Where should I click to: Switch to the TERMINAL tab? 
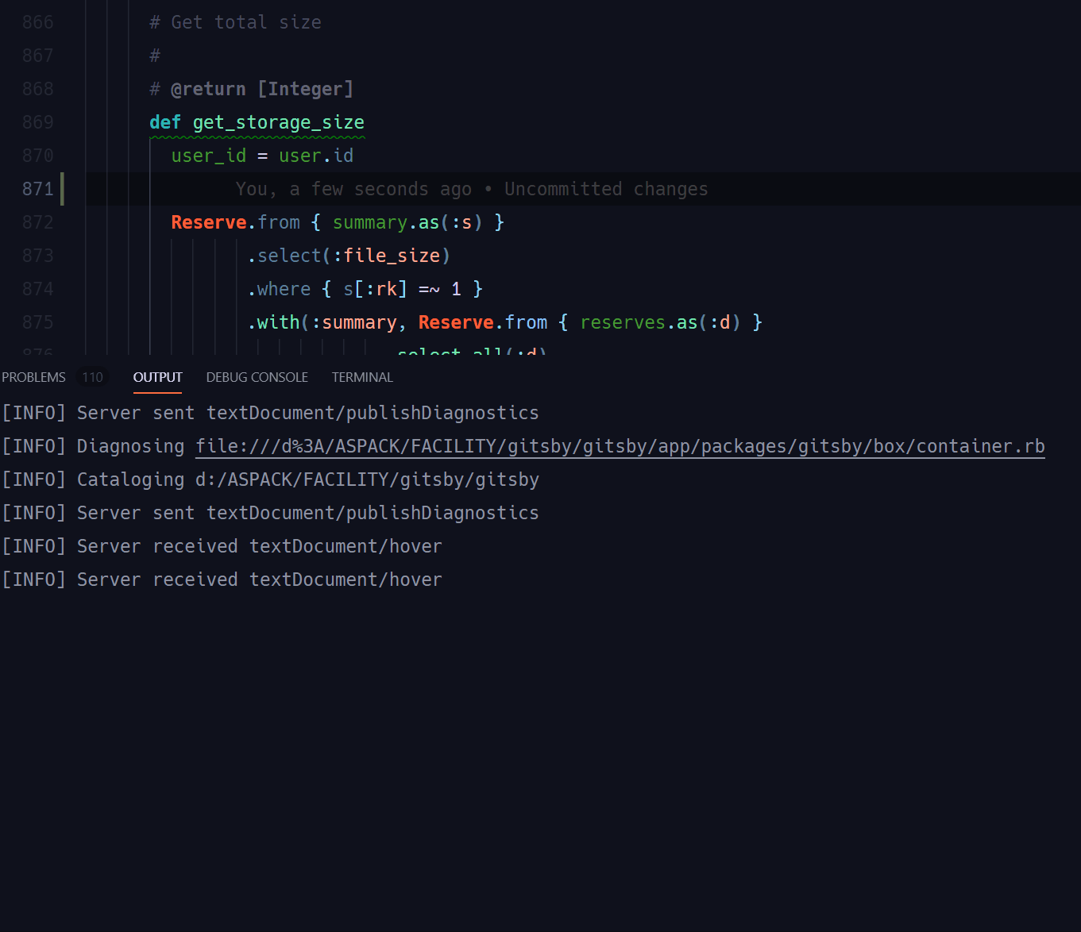pyautogui.click(x=362, y=377)
